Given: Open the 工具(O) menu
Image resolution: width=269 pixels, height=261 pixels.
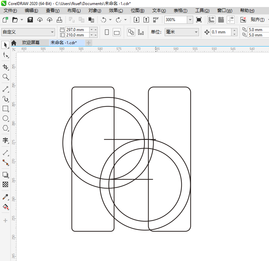Looking at the screenshot, I should coord(202,11).
